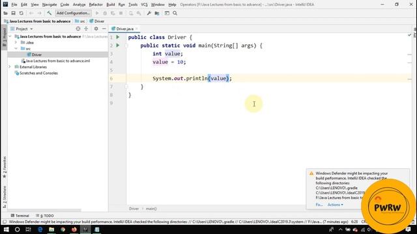Expand External Libraries node
This screenshot has width=417, height=234.
pyautogui.click(x=10, y=67)
